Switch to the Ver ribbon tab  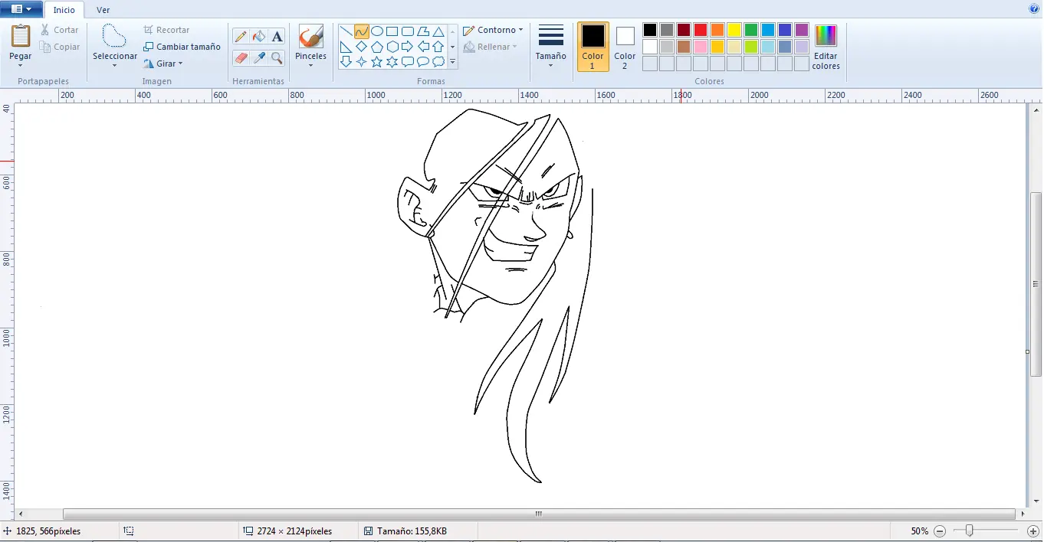103,10
